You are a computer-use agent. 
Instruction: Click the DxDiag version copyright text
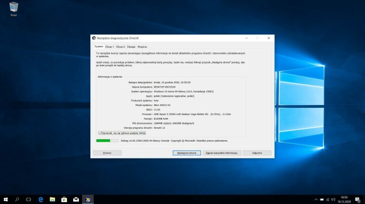[x=174, y=141]
